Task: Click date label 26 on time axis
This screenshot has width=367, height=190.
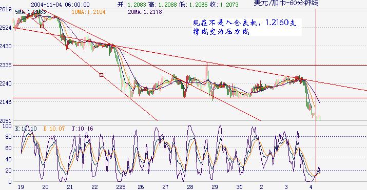Action: [x=141, y=187]
